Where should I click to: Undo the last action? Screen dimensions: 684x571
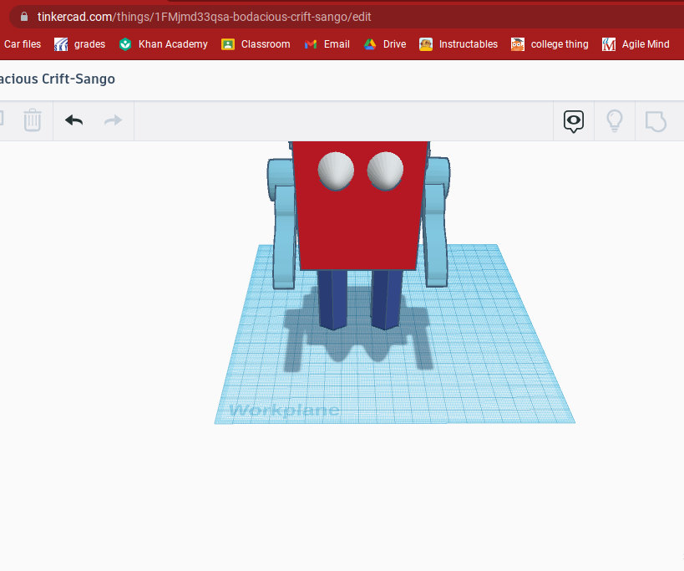(73, 120)
